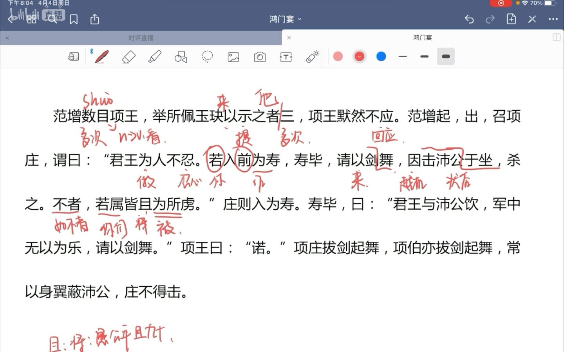Add a new page
The height and width of the screenshot is (352, 564).
(511, 19)
